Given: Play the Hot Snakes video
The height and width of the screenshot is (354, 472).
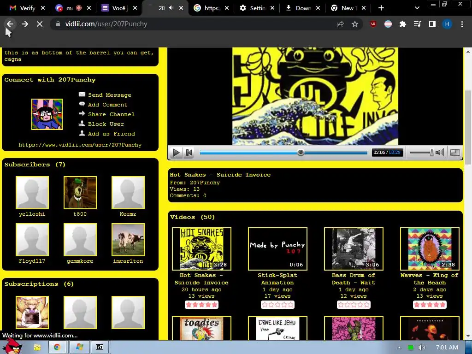Looking at the screenshot, I should pos(176,153).
